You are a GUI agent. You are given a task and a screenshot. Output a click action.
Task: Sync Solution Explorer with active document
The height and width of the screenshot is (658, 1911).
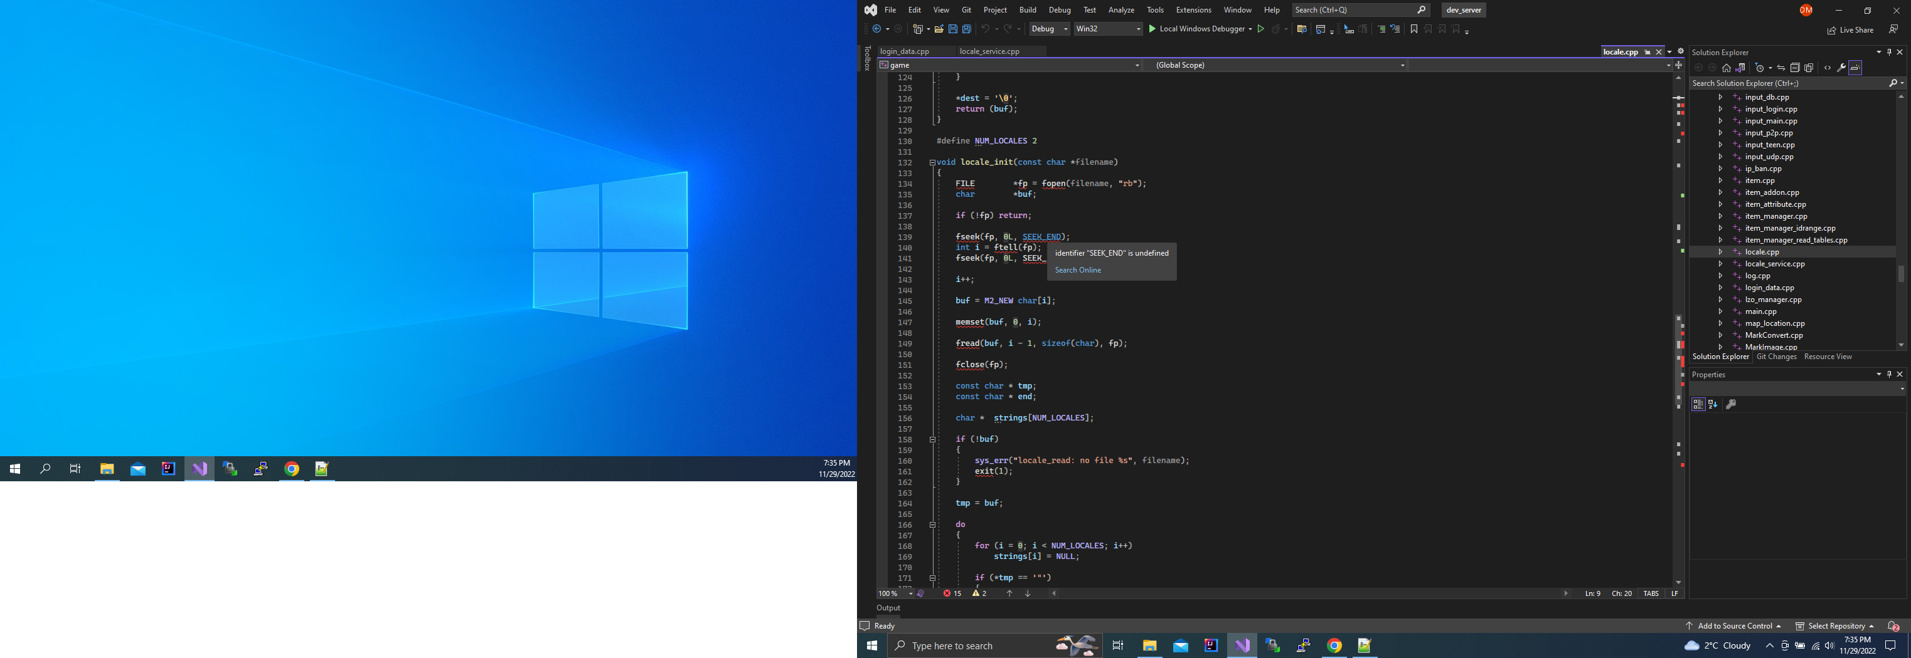(1781, 68)
